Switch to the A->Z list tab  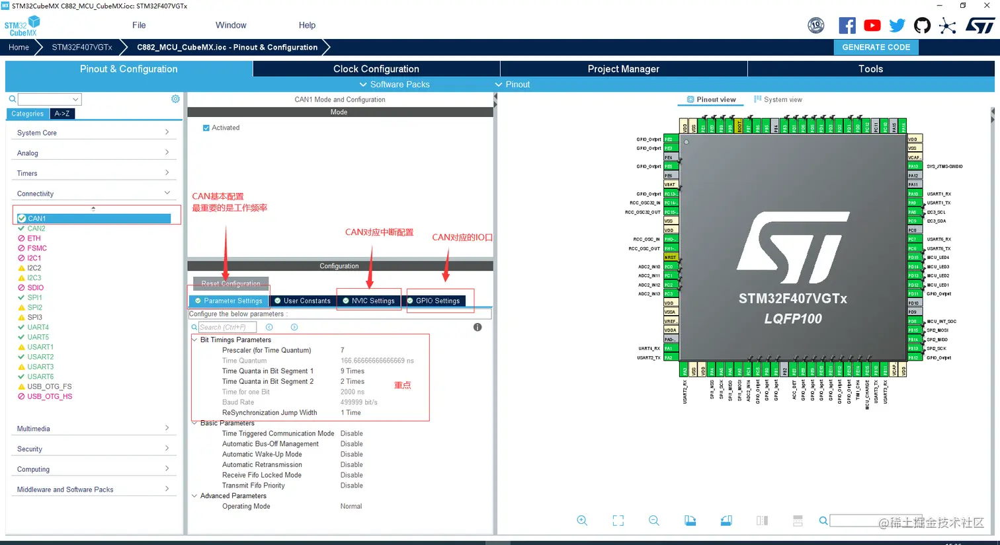click(x=62, y=114)
